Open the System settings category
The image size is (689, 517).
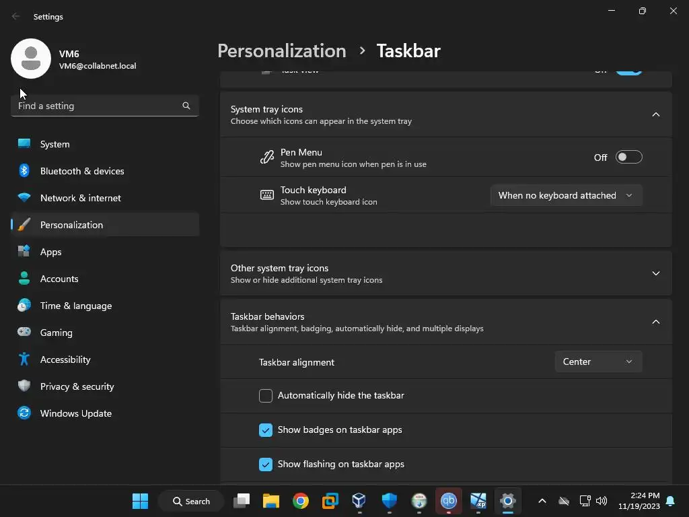104,144
